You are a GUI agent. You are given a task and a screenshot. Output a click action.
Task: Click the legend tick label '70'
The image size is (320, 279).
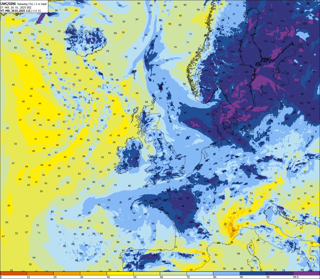coord(188,277)
